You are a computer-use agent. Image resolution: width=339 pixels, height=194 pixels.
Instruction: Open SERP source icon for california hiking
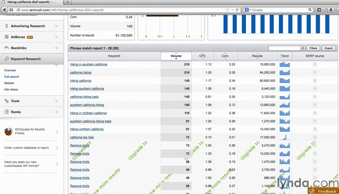click(315, 73)
